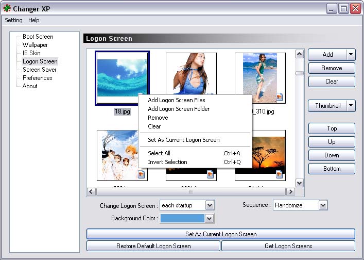Expand the Thumbnail view dropdown arrow
The width and height of the screenshot is (364, 260).
(351, 106)
